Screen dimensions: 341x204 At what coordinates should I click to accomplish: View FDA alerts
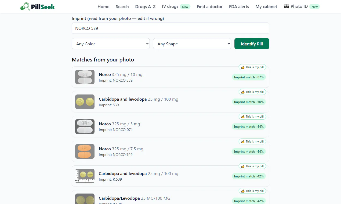[239, 6]
